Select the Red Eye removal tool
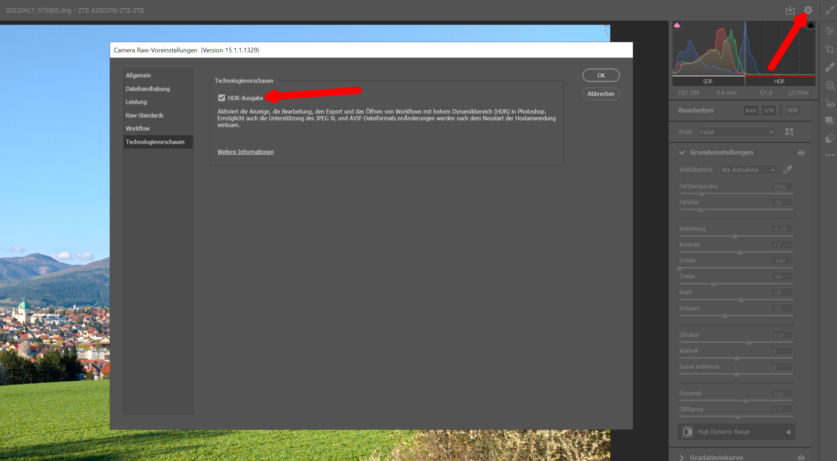The image size is (837, 461). click(x=830, y=104)
